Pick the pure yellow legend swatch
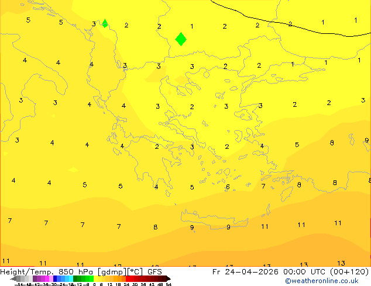Viewport: 371px width, 286px height. tap(95, 278)
